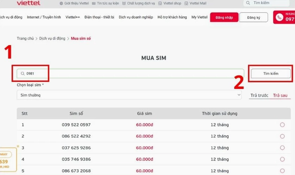Select radio for SIM 037 625 9286
The height and width of the screenshot is (175, 295).
point(282,148)
